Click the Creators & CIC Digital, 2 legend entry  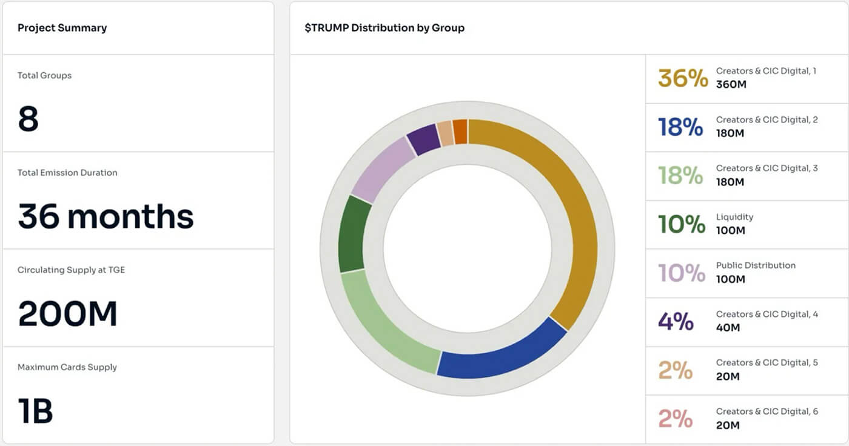coord(747,127)
